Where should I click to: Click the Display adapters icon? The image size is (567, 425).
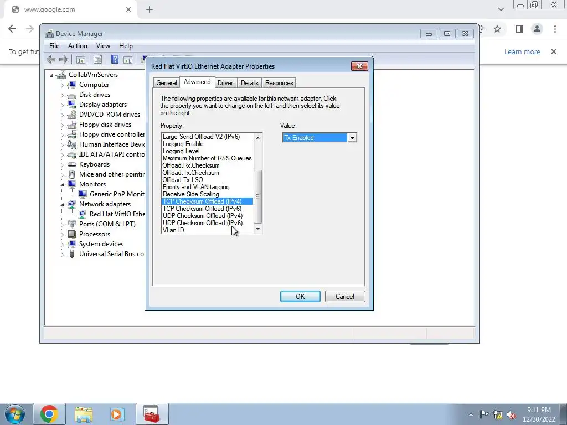pos(72,105)
